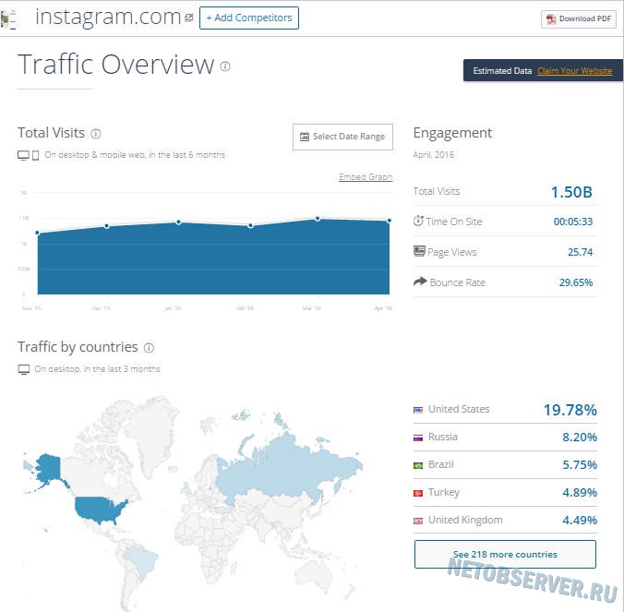Click the 4.49% United Kingdom share
The height and width of the screenshot is (612, 624).
point(580,520)
